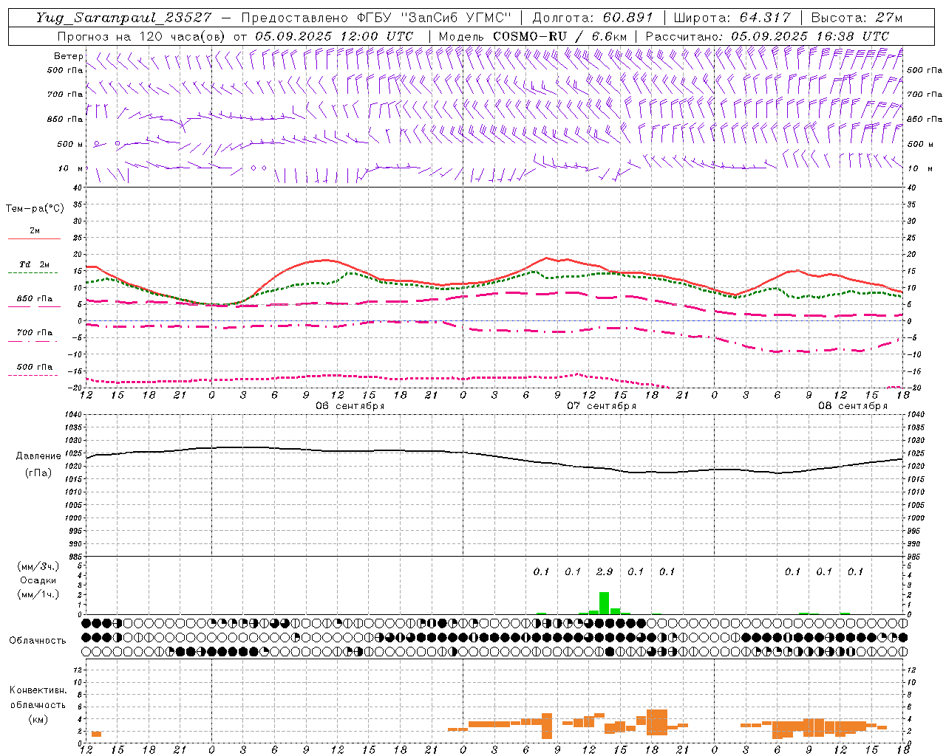Click the Давление pressure panel label
Screen dimensions: 946x756
[37, 456]
